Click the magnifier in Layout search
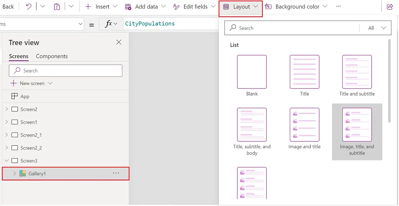Image resolution: width=399 pixels, height=206 pixels. [x=233, y=28]
